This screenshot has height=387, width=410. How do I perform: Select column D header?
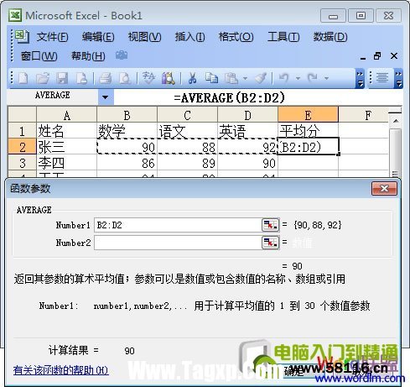click(x=247, y=115)
